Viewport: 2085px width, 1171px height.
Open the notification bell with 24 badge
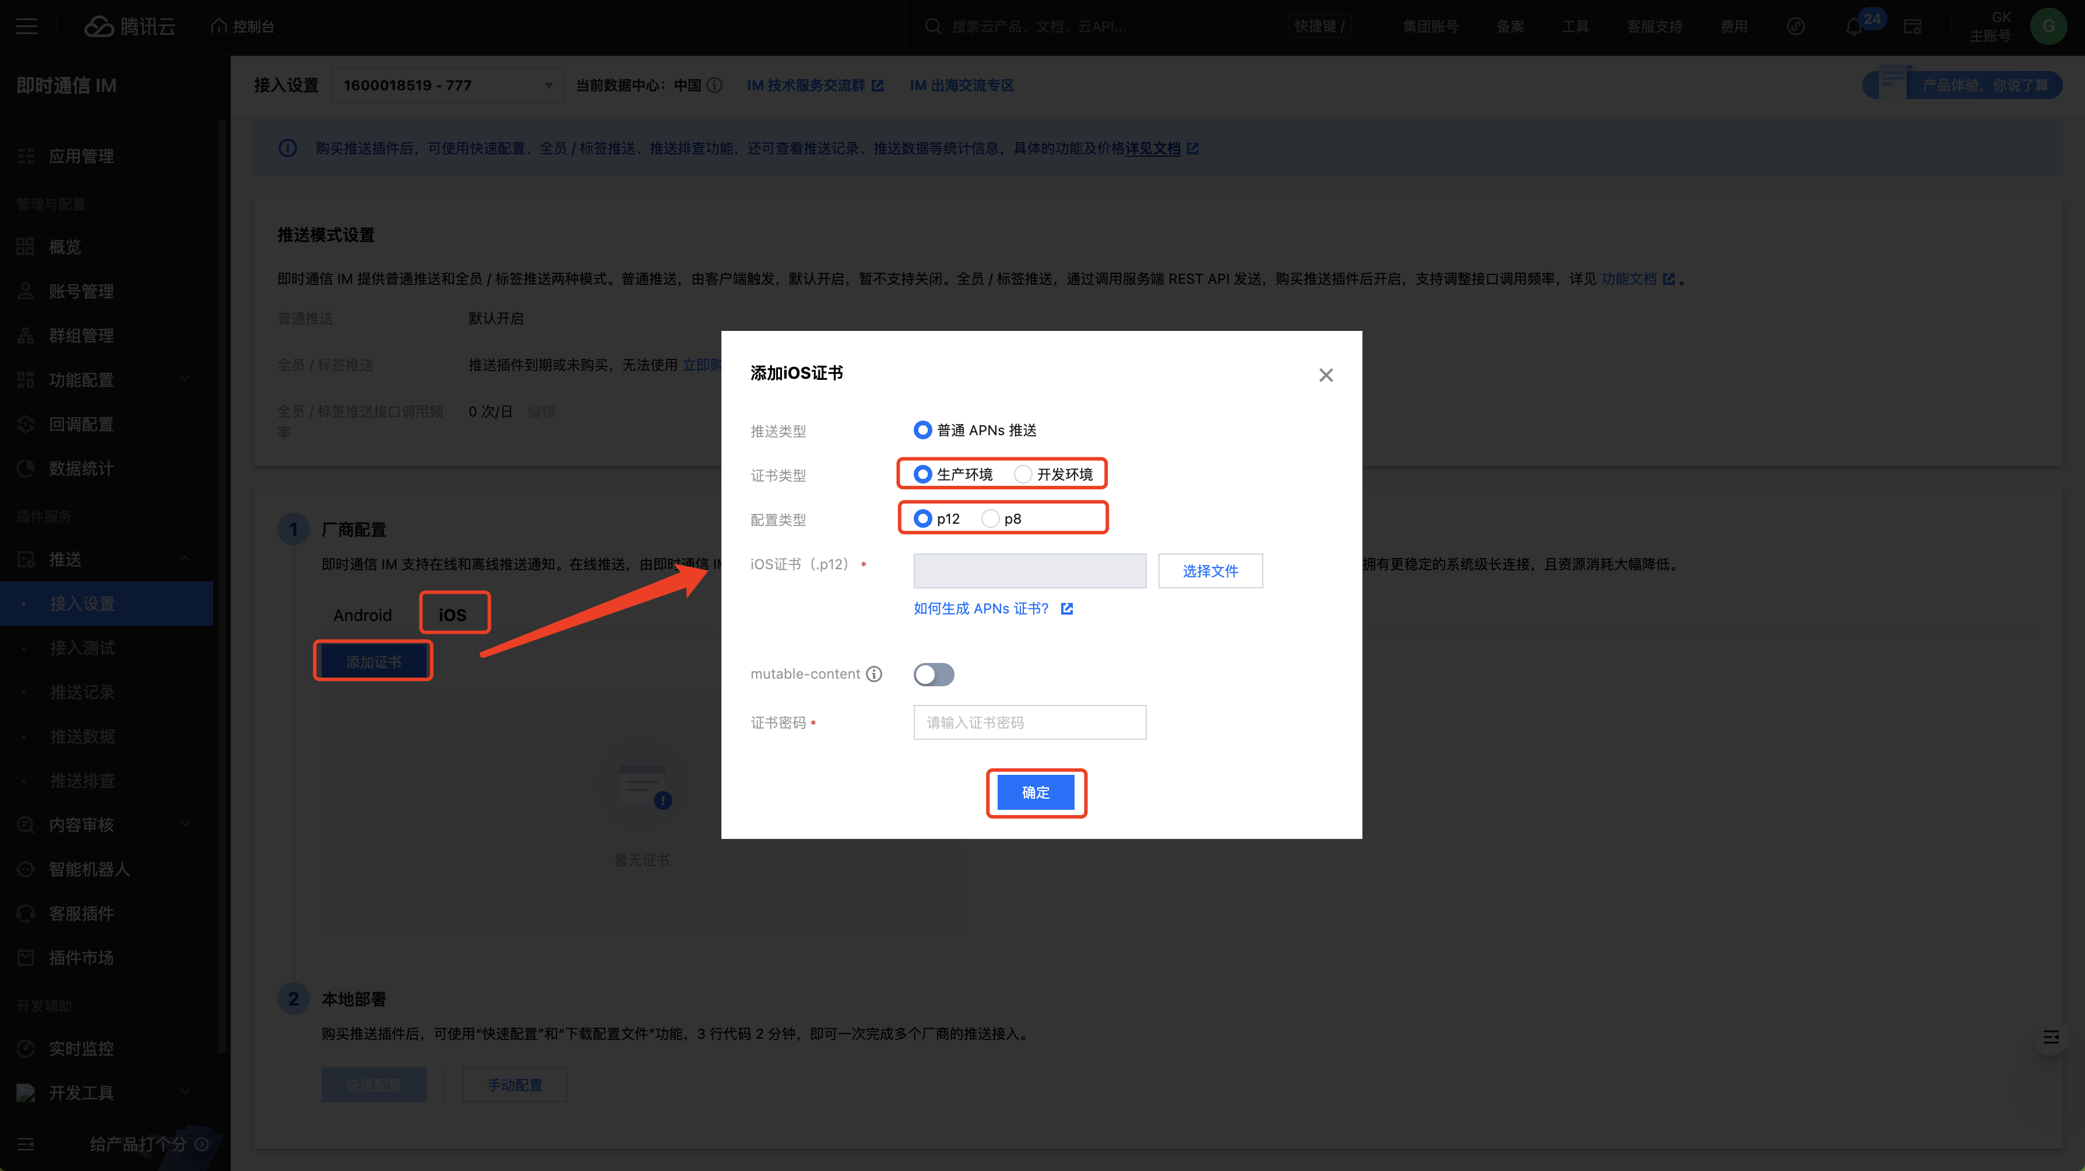1854,27
